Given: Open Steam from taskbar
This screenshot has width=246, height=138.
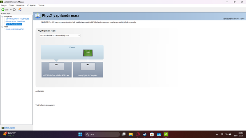Looking at the screenshot, I should tap(145, 134).
